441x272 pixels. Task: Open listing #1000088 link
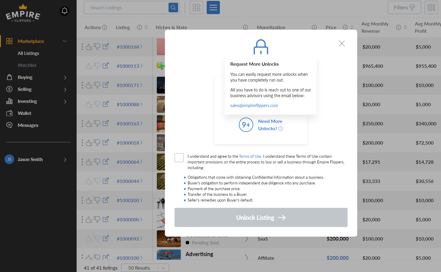(x=129, y=104)
